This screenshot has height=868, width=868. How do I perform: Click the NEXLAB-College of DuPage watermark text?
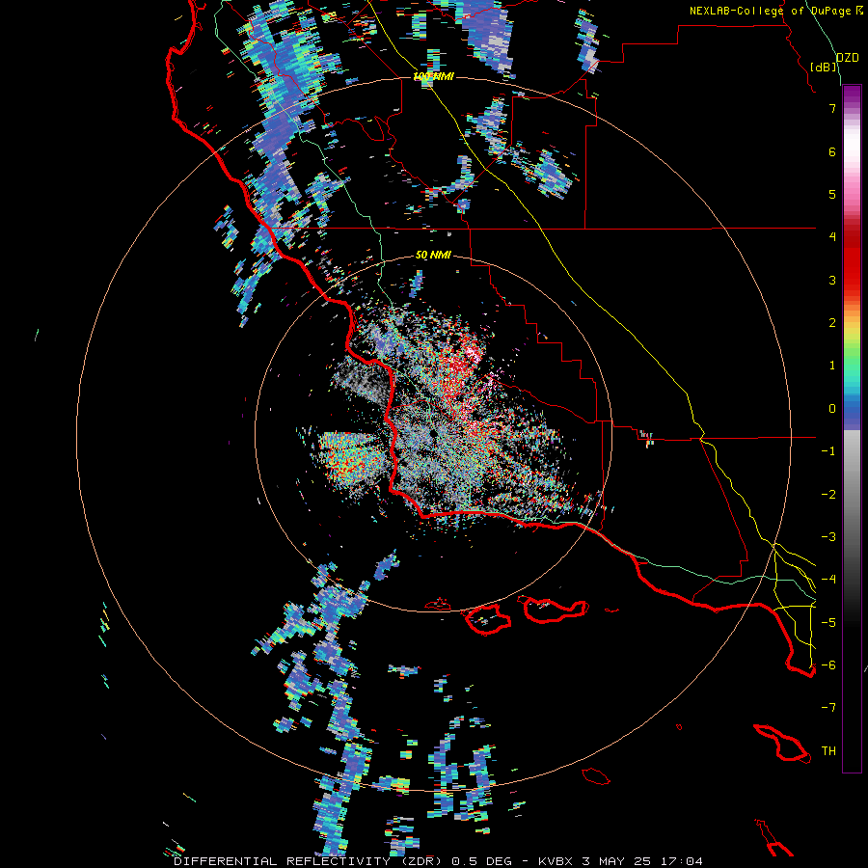coord(771,11)
